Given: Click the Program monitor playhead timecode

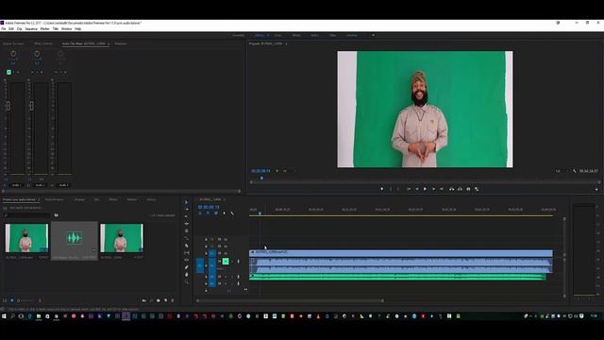Looking at the screenshot, I should 260,171.
